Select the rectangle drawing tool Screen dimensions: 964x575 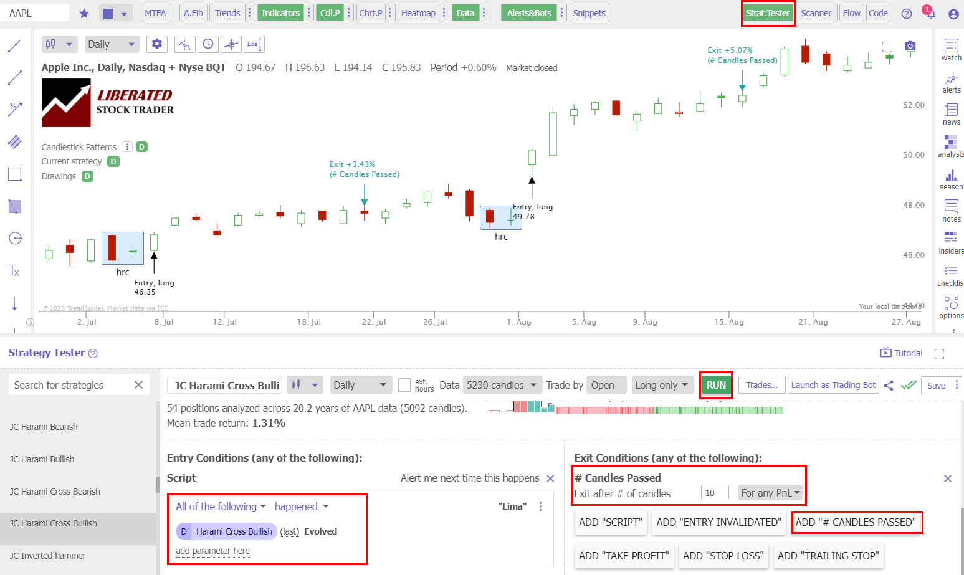[15, 174]
